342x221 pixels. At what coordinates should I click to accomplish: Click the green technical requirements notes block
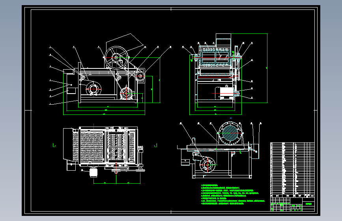click(233, 195)
